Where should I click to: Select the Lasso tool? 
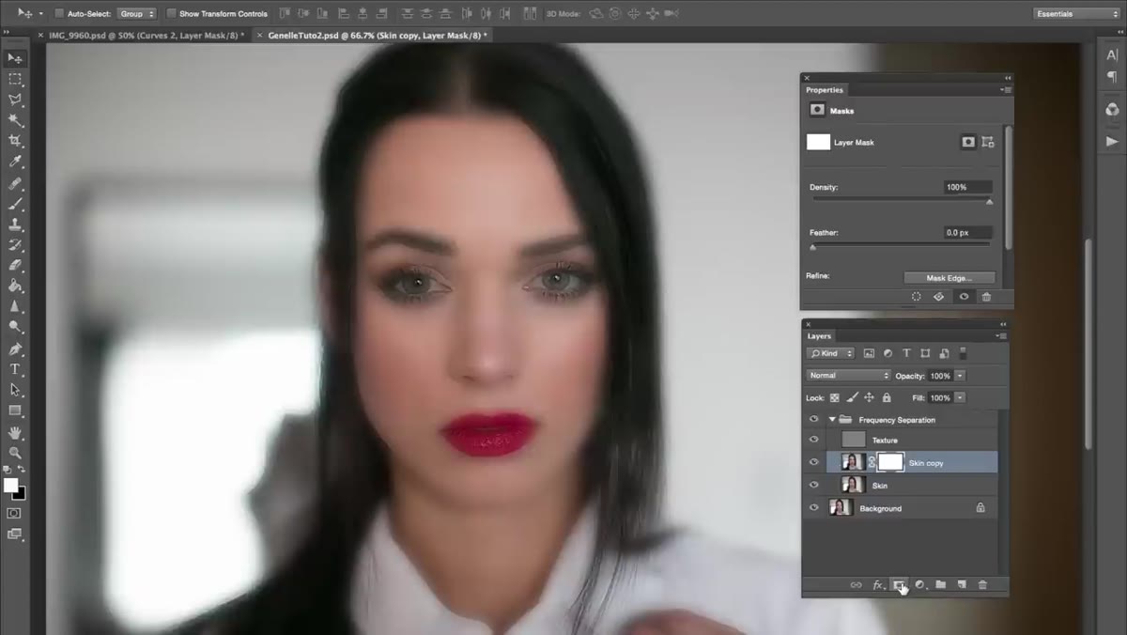point(15,100)
